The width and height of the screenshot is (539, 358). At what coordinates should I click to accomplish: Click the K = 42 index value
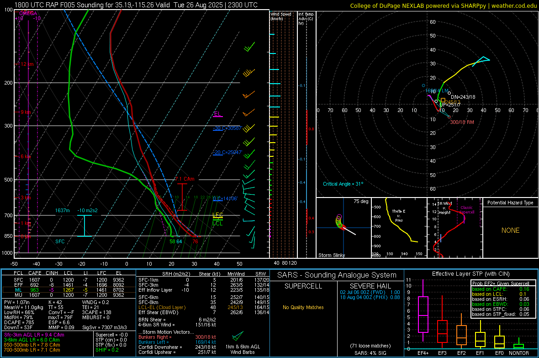[x=55, y=302]
